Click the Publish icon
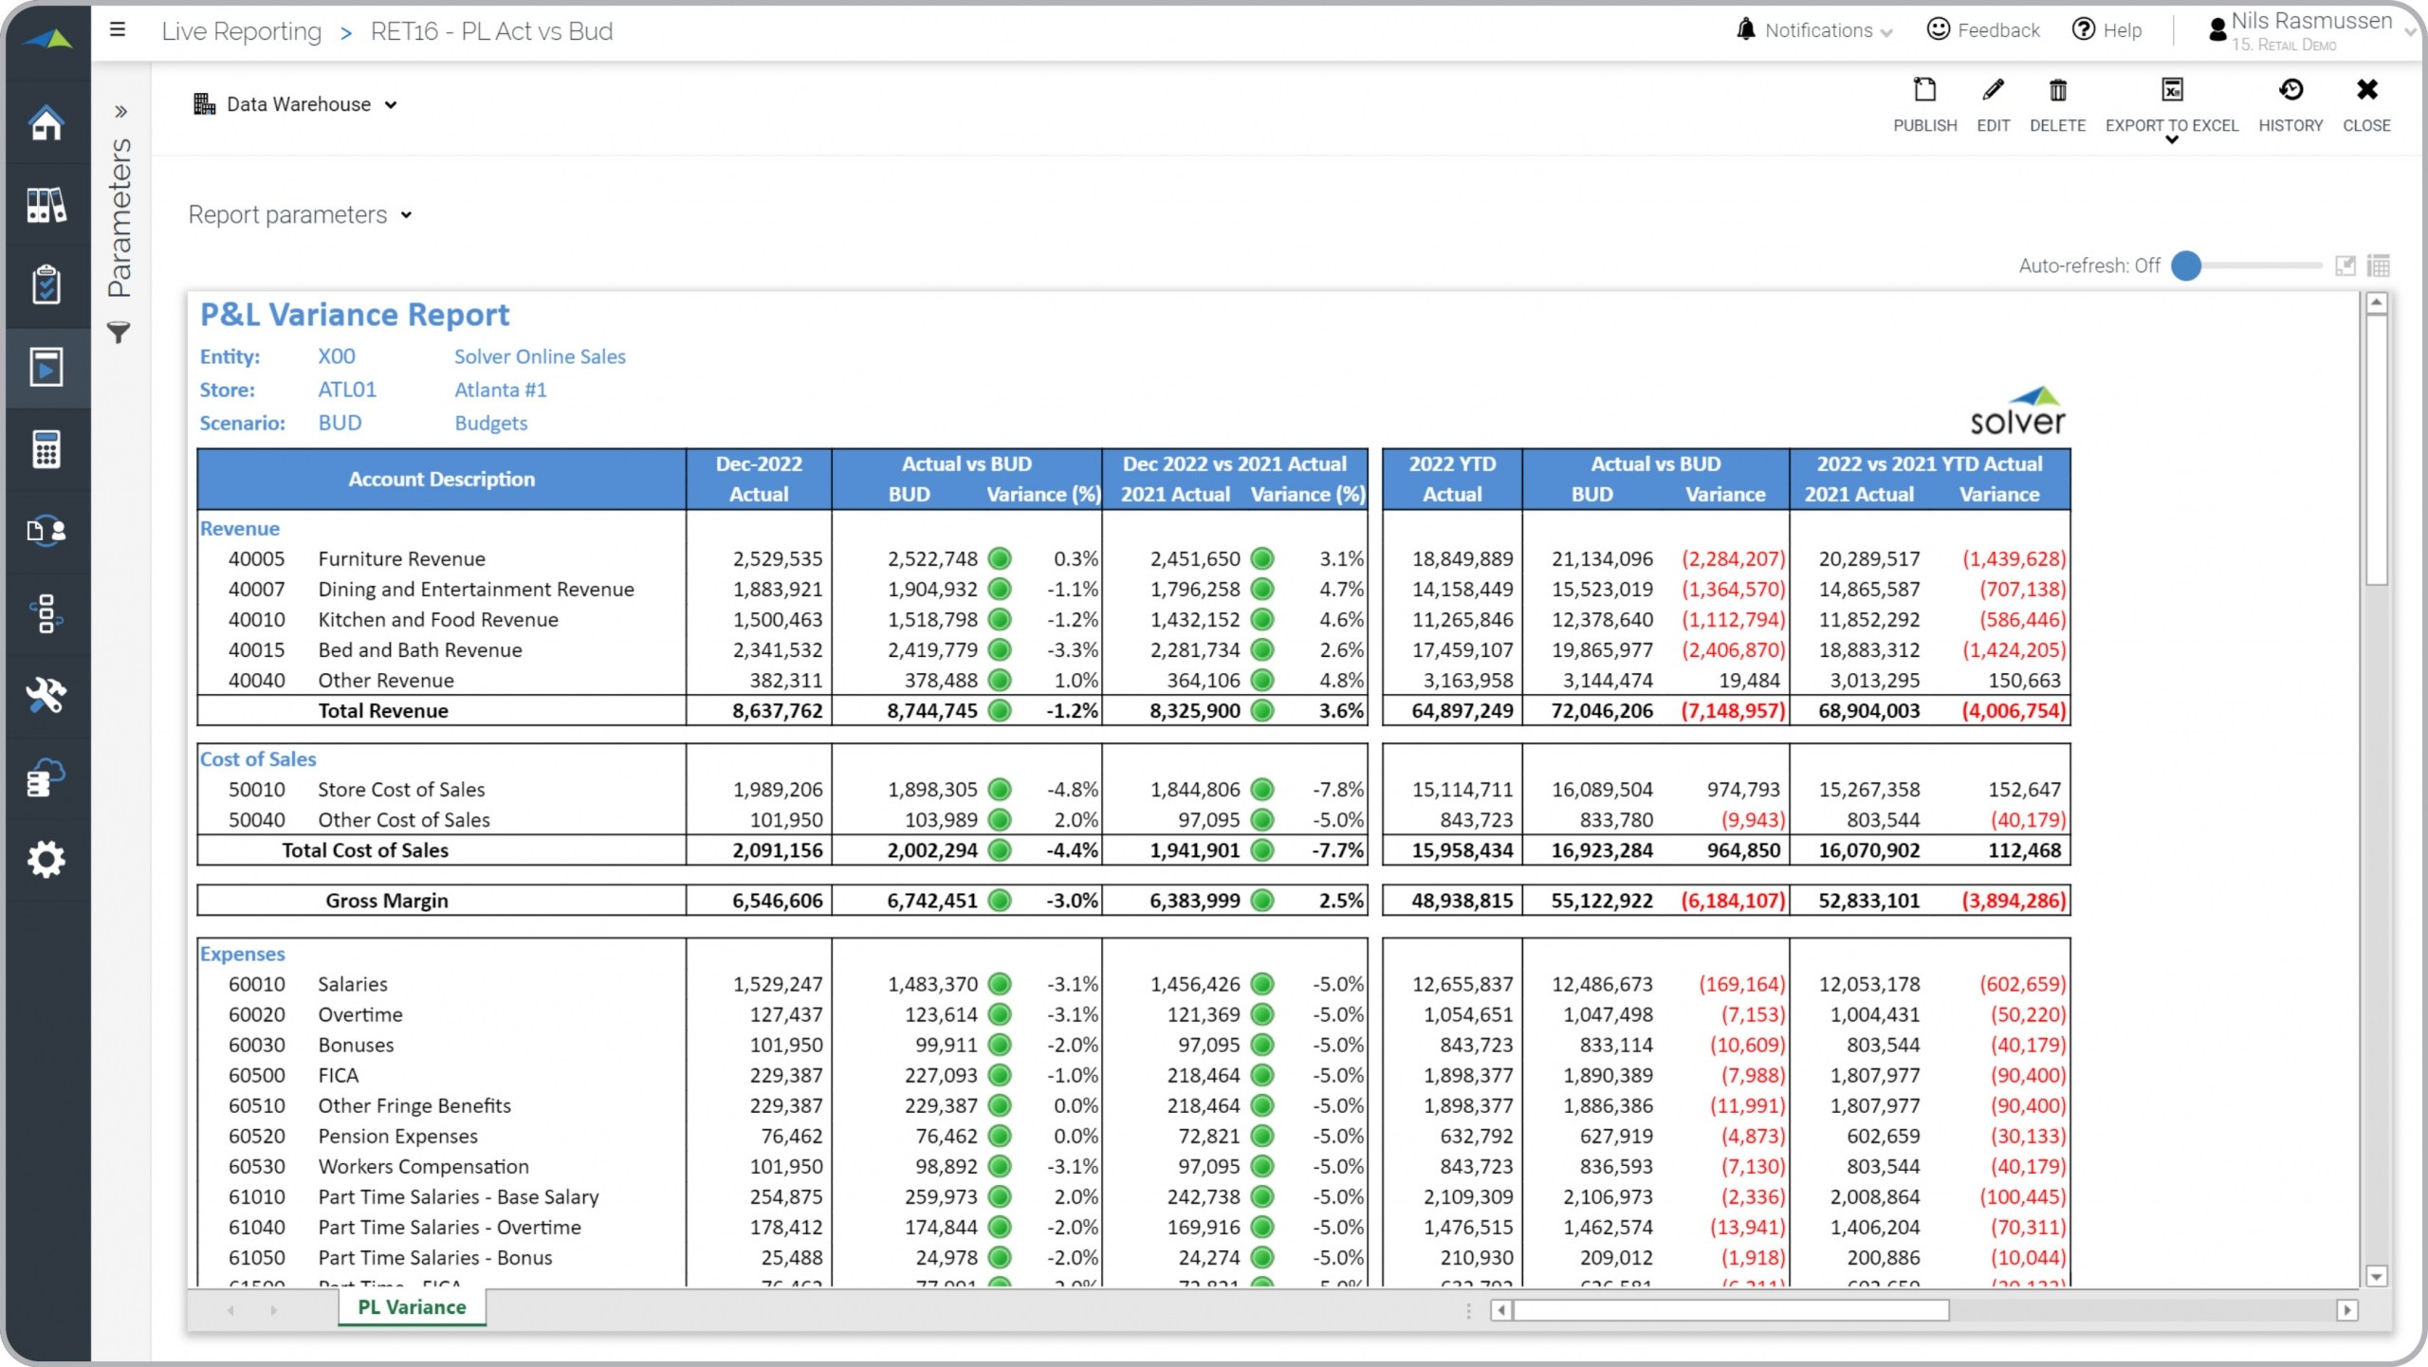The height and width of the screenshot is (1367, 2428). 1924,91
